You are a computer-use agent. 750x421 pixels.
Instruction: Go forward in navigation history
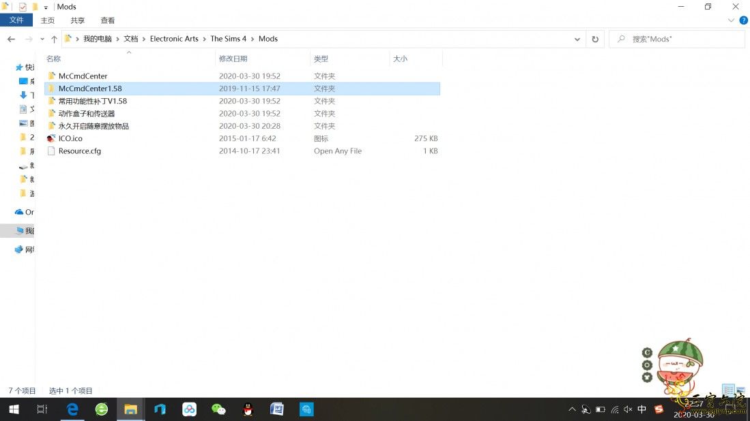pos(29,39)
